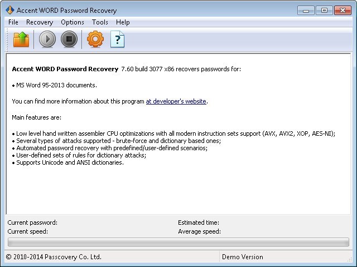Maximize the application window

point(324,11)
